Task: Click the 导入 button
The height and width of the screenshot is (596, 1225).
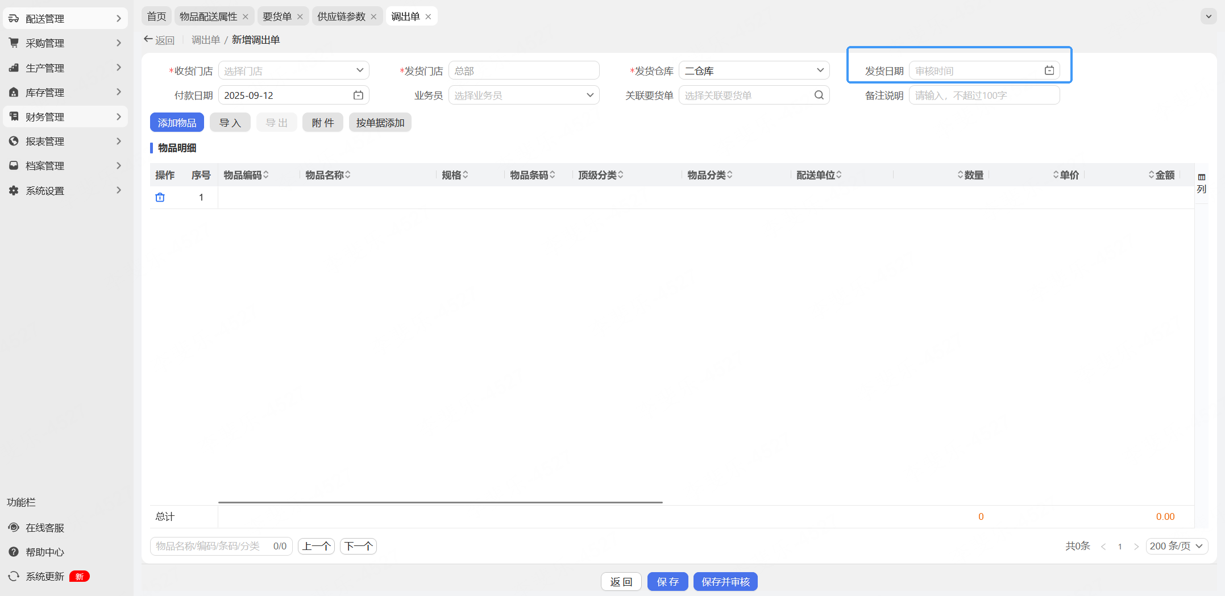Action: [230, 123]
